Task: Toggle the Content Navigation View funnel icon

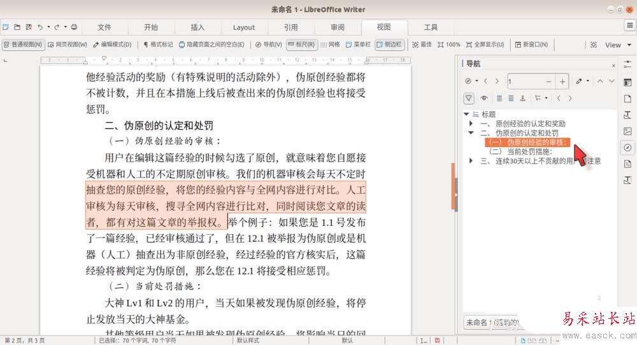Action: (468, 98)
